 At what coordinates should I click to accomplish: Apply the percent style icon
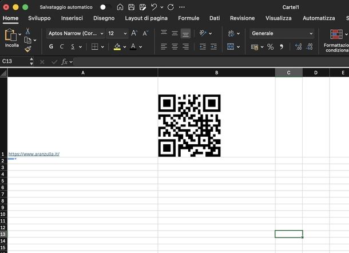(271, 47)
